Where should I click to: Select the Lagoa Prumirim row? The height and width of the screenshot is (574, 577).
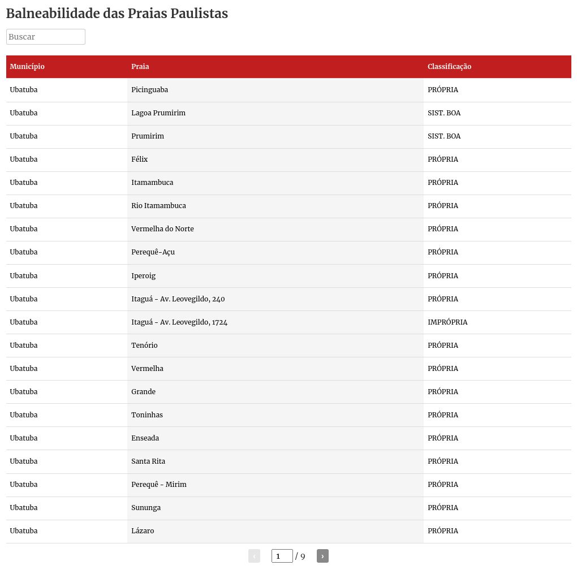[288, 113]
